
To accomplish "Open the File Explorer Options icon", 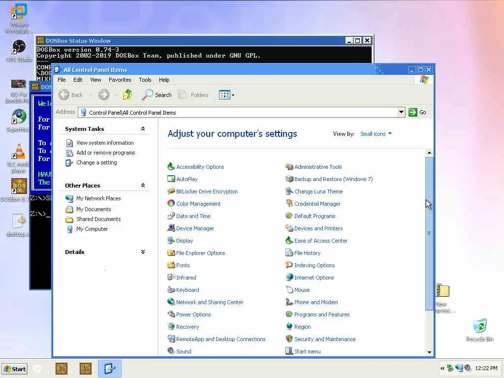I will 171,253.
